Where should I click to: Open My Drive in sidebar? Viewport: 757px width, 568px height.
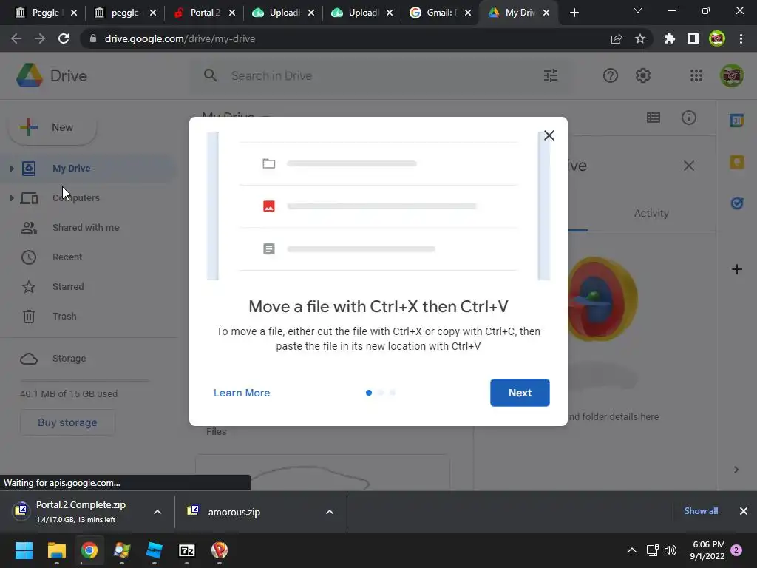[x=72, y=168]
